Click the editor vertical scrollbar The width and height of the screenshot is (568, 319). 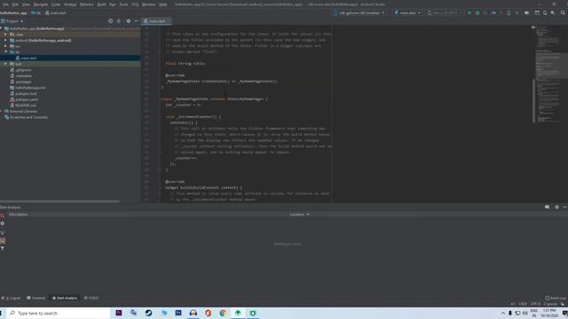[x=533, y=101]
